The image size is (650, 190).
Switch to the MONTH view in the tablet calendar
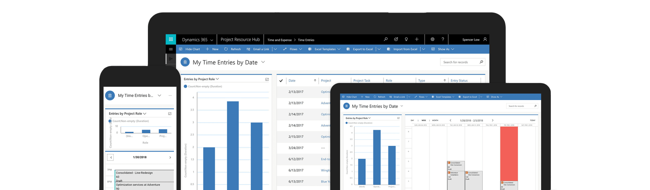tap(435, 120)
